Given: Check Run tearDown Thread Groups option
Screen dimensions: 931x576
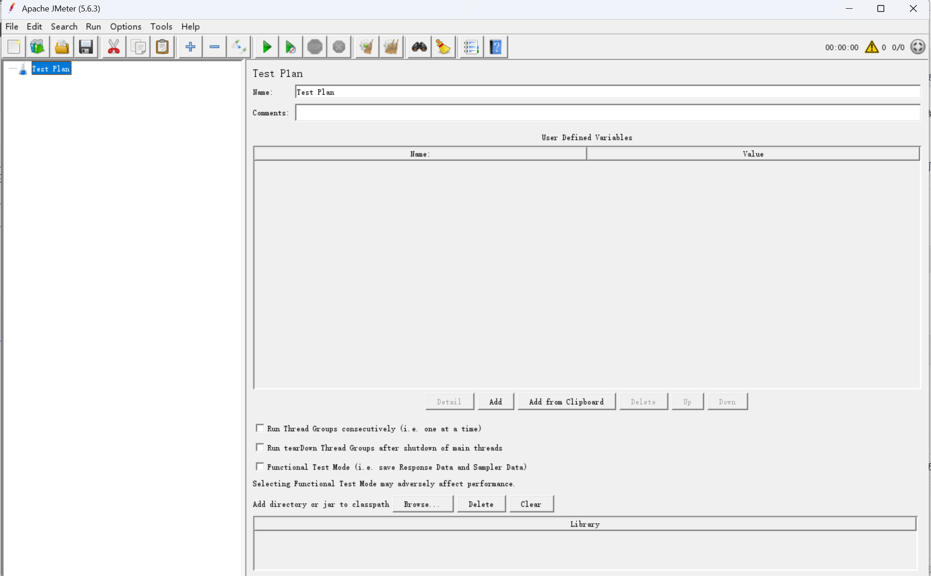Looking at the screenshot, I should click(x=260, y=447).
